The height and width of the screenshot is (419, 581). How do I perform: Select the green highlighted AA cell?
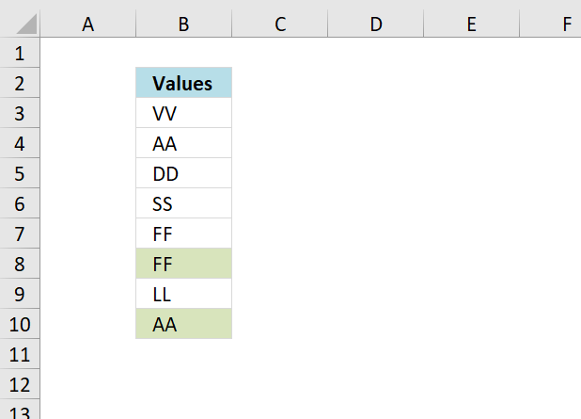pos(183,324)
